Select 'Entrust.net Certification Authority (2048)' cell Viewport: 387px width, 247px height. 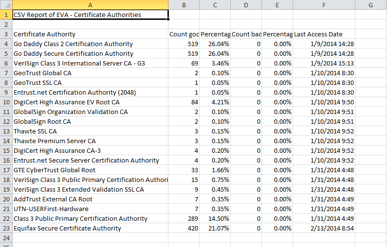91,93
